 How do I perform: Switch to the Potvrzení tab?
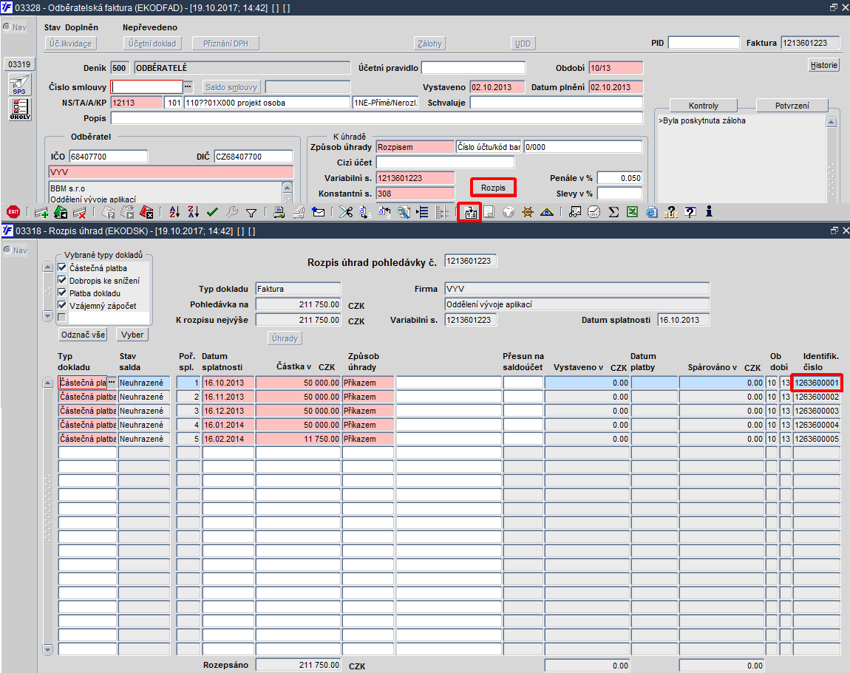coord(792,106)
